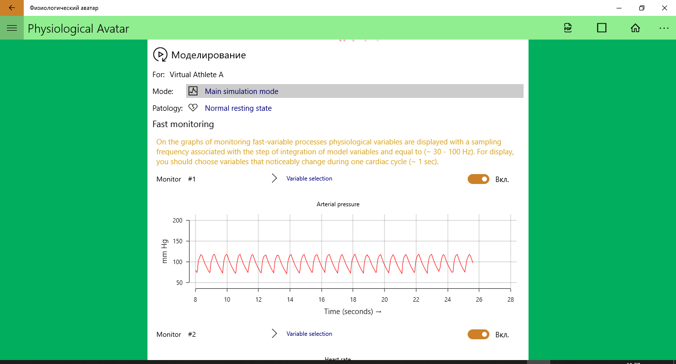Turn off the Monitor #1 toggle
This screenshot has height=364, width=676.
(478, 179)
